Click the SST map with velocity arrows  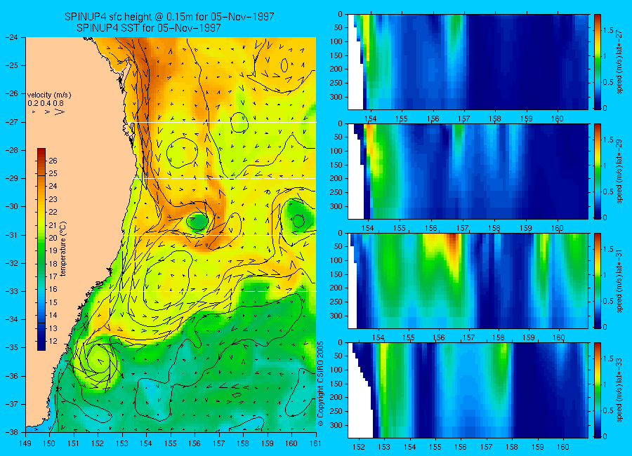171,235
